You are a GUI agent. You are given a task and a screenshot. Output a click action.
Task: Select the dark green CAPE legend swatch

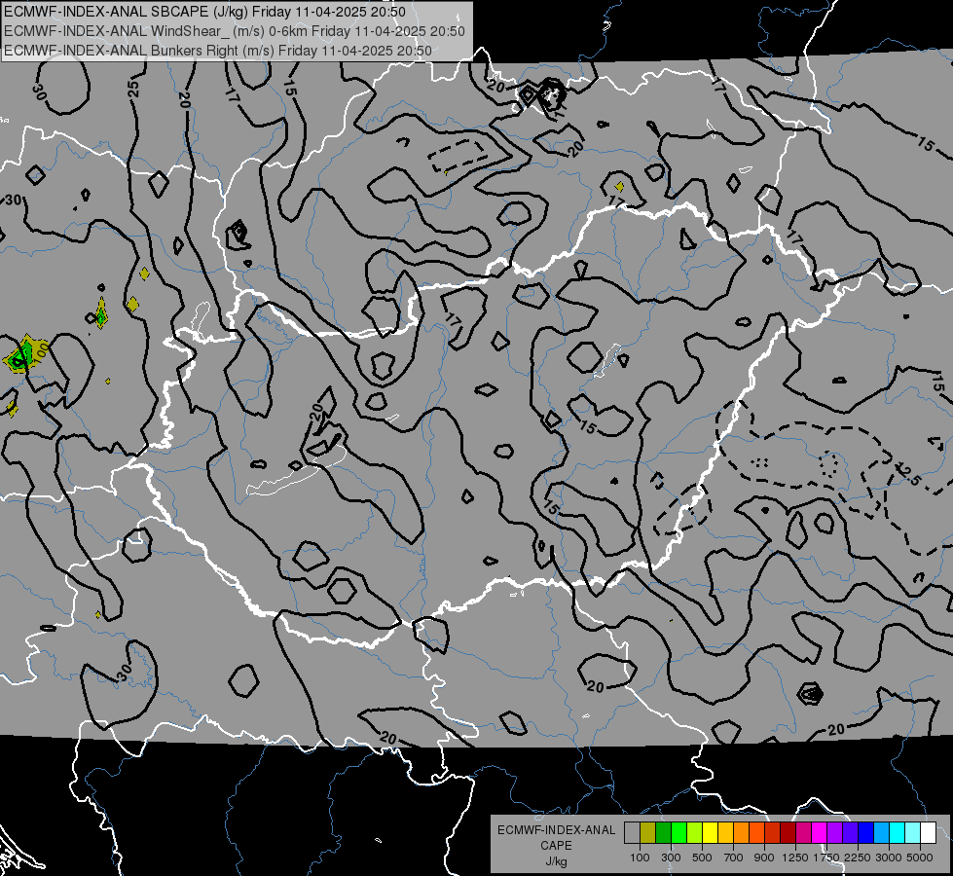pyautogui.click(x=663, y=832)
